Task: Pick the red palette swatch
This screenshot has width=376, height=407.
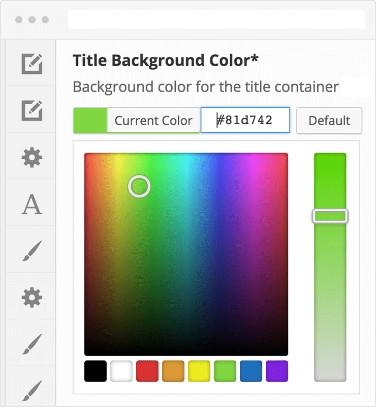Action: [147, 371]
